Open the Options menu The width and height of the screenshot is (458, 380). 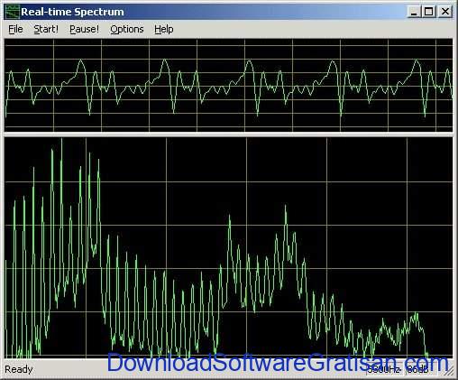tap(127, 29)
